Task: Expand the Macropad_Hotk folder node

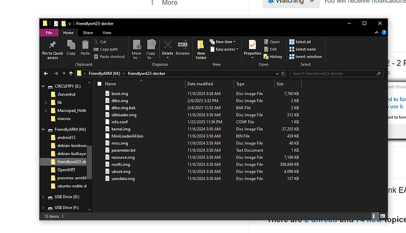Action: point(46,110)
